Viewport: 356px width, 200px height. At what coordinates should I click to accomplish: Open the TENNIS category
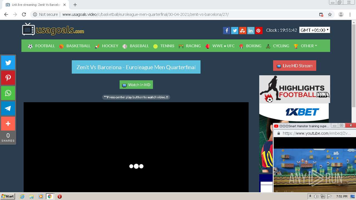pos(164,46)
